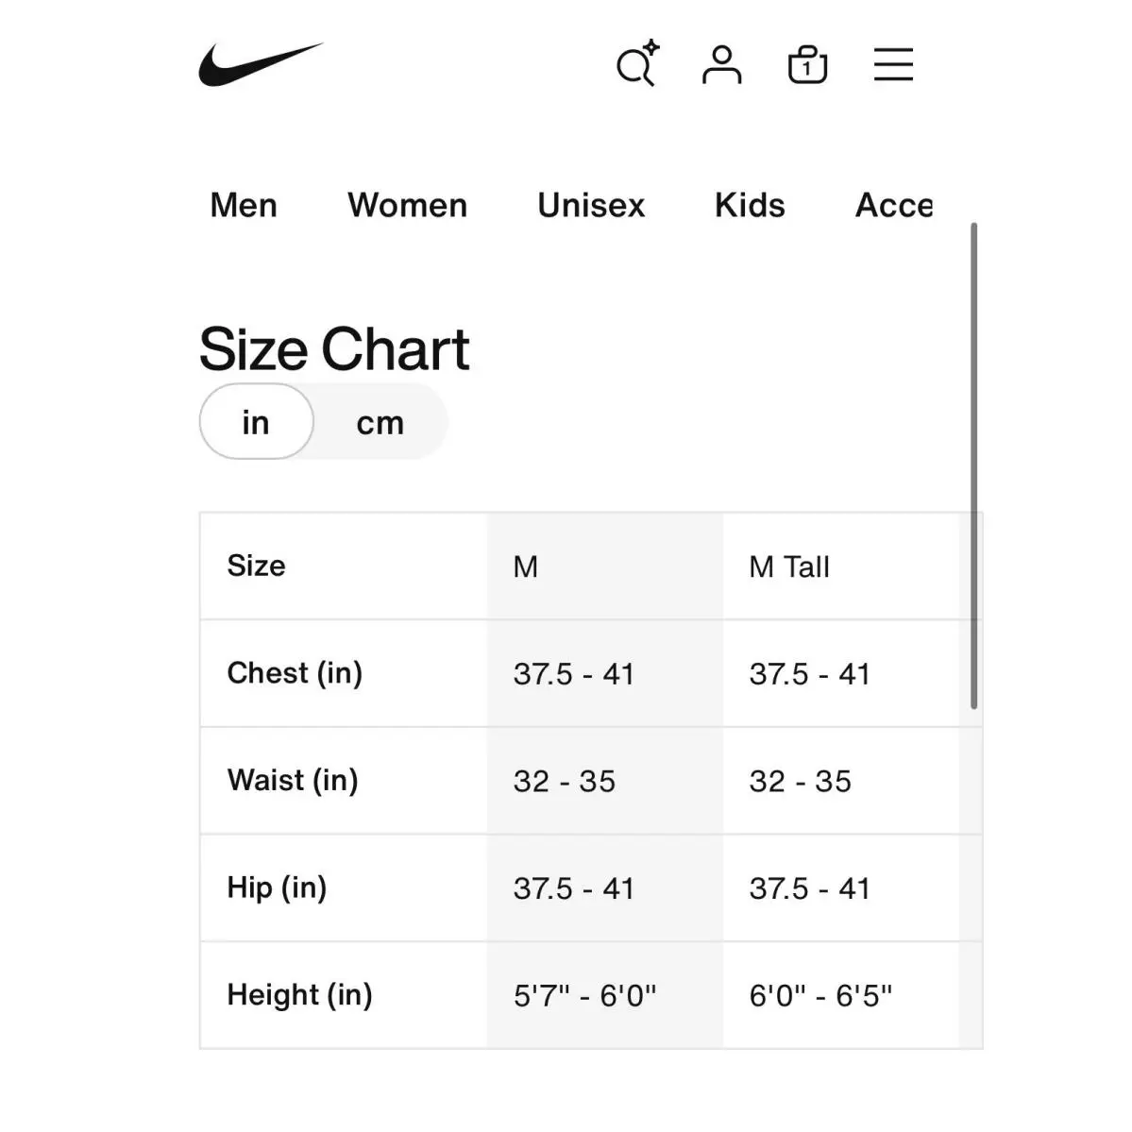Click the vertical scrollbar handle

click(974, 465)
